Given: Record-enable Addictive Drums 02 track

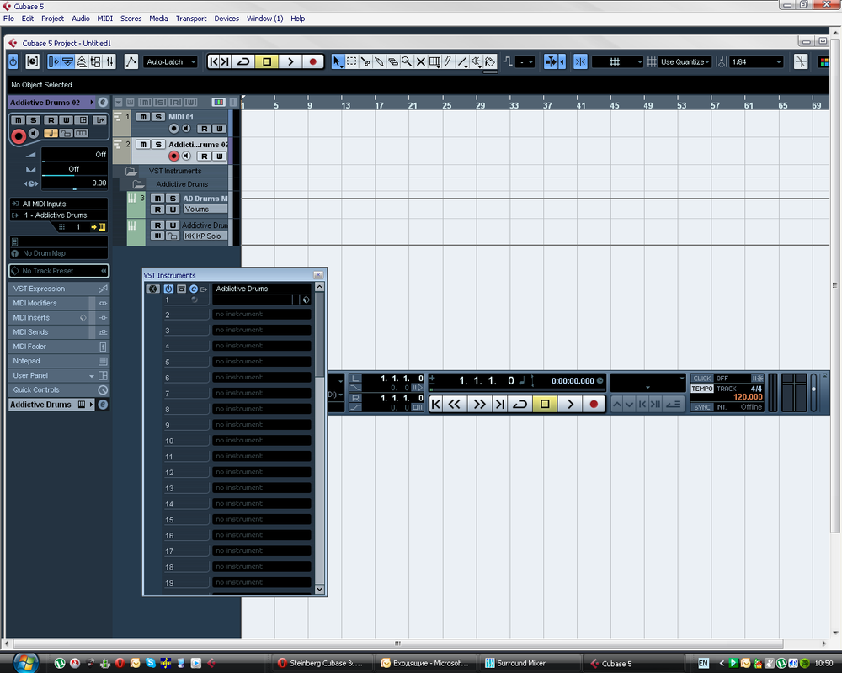Looking at the screenshot, I should point(173,156).
